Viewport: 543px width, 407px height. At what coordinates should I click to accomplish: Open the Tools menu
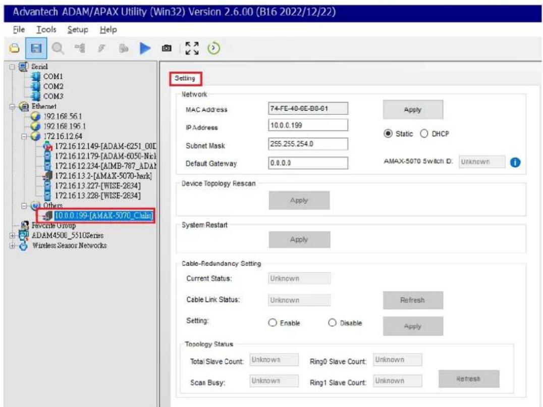click(46, 30)
